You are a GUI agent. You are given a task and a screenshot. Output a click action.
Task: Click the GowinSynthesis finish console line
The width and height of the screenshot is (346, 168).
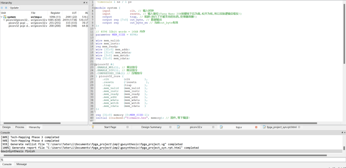pos(18,151)
